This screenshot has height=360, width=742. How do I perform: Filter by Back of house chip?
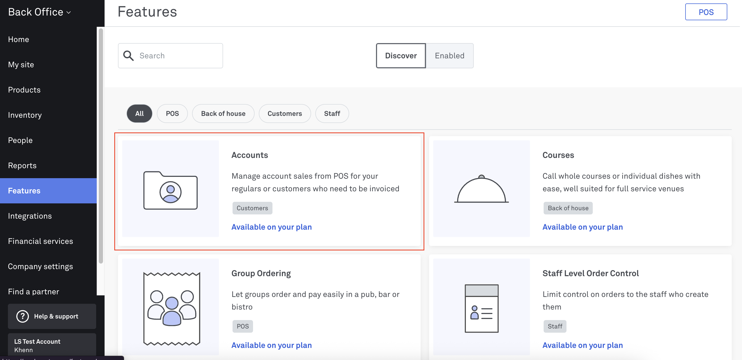click(x=223, y=114)
